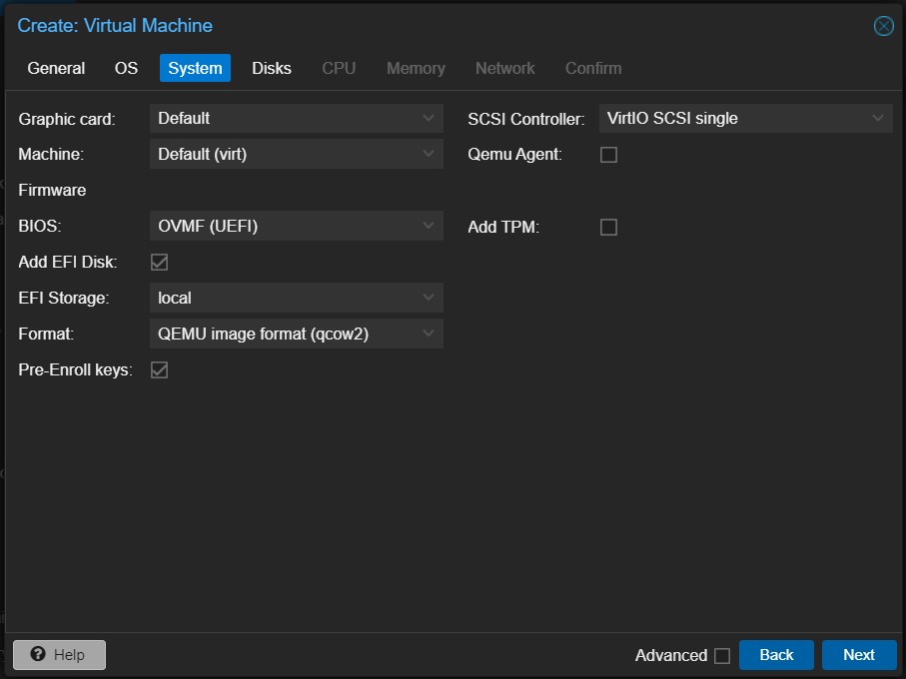Choose an EFI Storage location
Screen dimensions: 906x679
click(297, 298)
